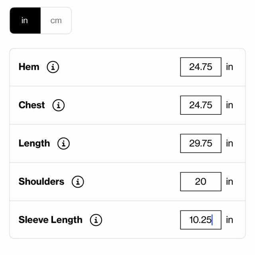Screen dimensions: 255x255
Task: Click the Hem value field showing 24.75
Action: click(x=200, y=67)
